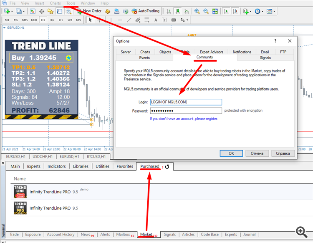
Task: Close the terminal panel with X
Action: [3, 163]
